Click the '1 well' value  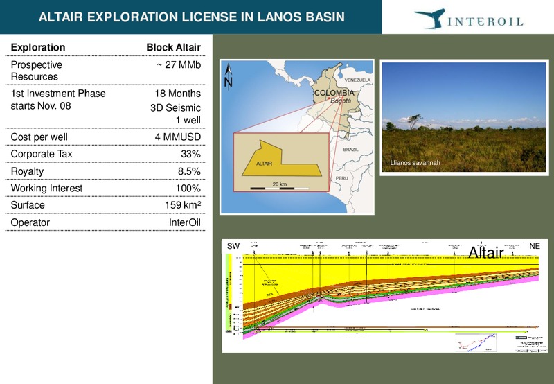188,120
